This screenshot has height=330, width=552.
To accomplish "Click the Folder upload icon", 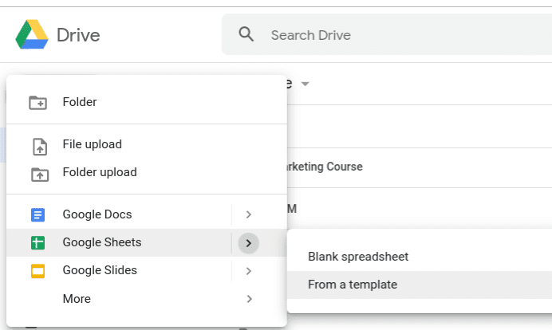I will tap(40, 175).
